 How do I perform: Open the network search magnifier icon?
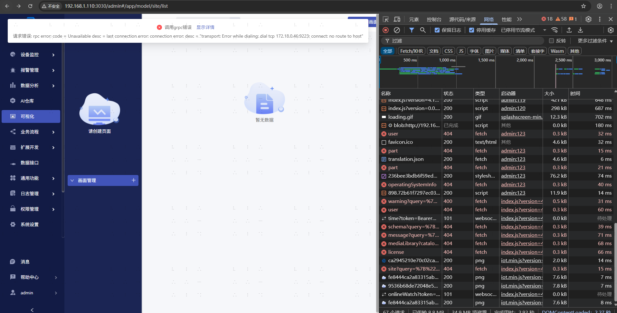pos(423,30)
